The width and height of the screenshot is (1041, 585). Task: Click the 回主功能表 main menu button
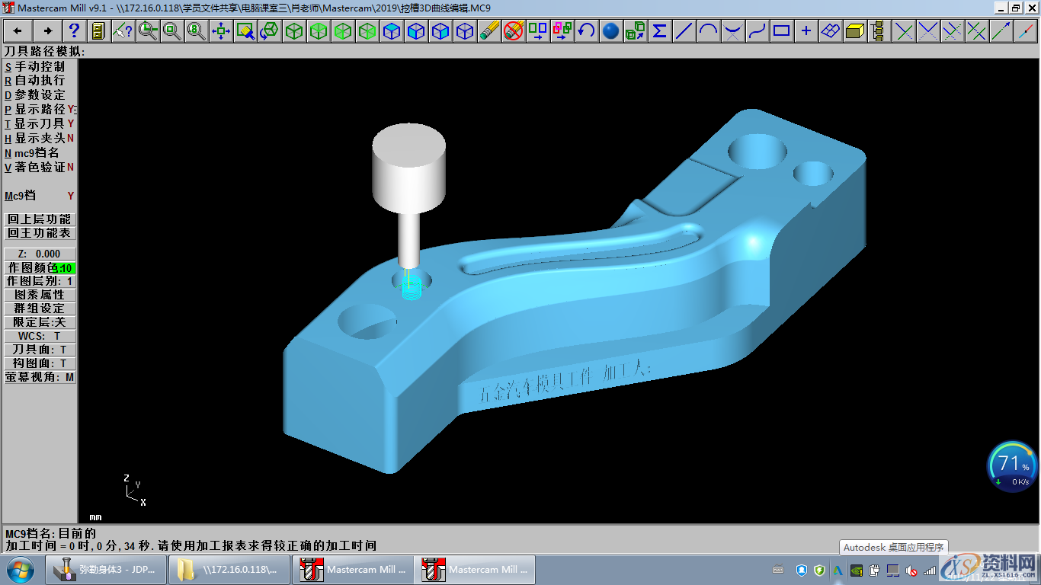tap(40, 233)
